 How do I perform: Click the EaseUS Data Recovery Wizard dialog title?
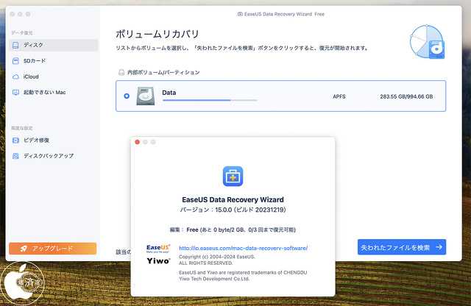pyautogui.click(x=233, y=199)
